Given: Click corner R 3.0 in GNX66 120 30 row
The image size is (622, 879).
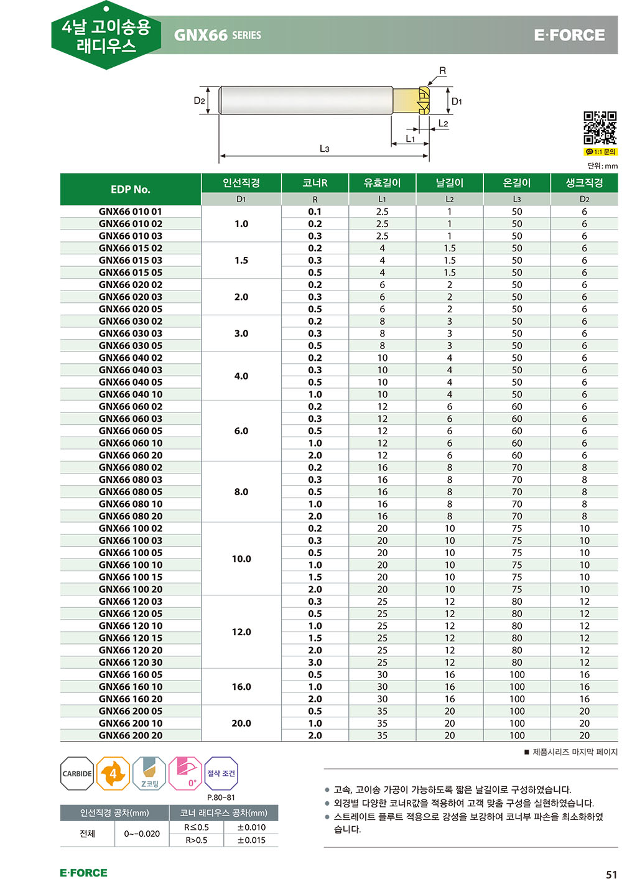Looking at the screenshot, I should coord(315,663).
